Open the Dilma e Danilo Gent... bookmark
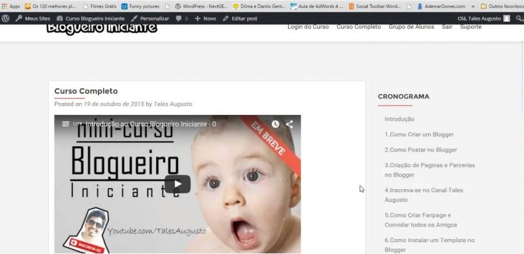 click(259, 6)
